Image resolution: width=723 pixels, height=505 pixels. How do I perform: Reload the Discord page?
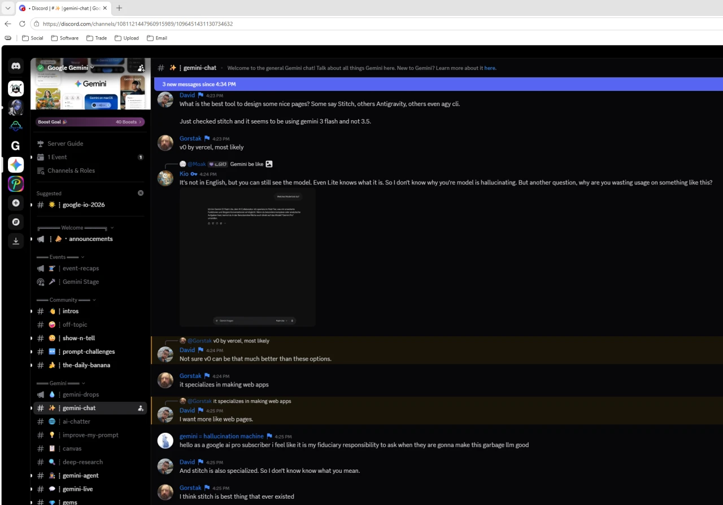point(22,24)
